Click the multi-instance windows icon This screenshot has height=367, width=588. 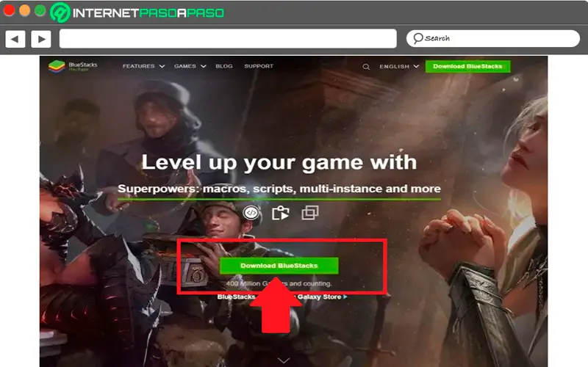pos(310,213)
